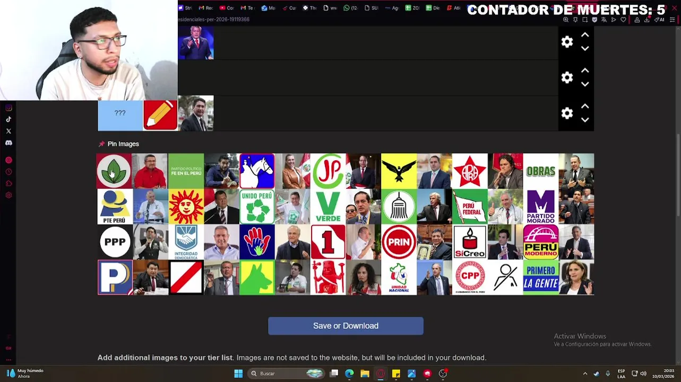Viewport: 681px width, 382px height.
Task: Move the second tier row up
Action: pos(585,71)
